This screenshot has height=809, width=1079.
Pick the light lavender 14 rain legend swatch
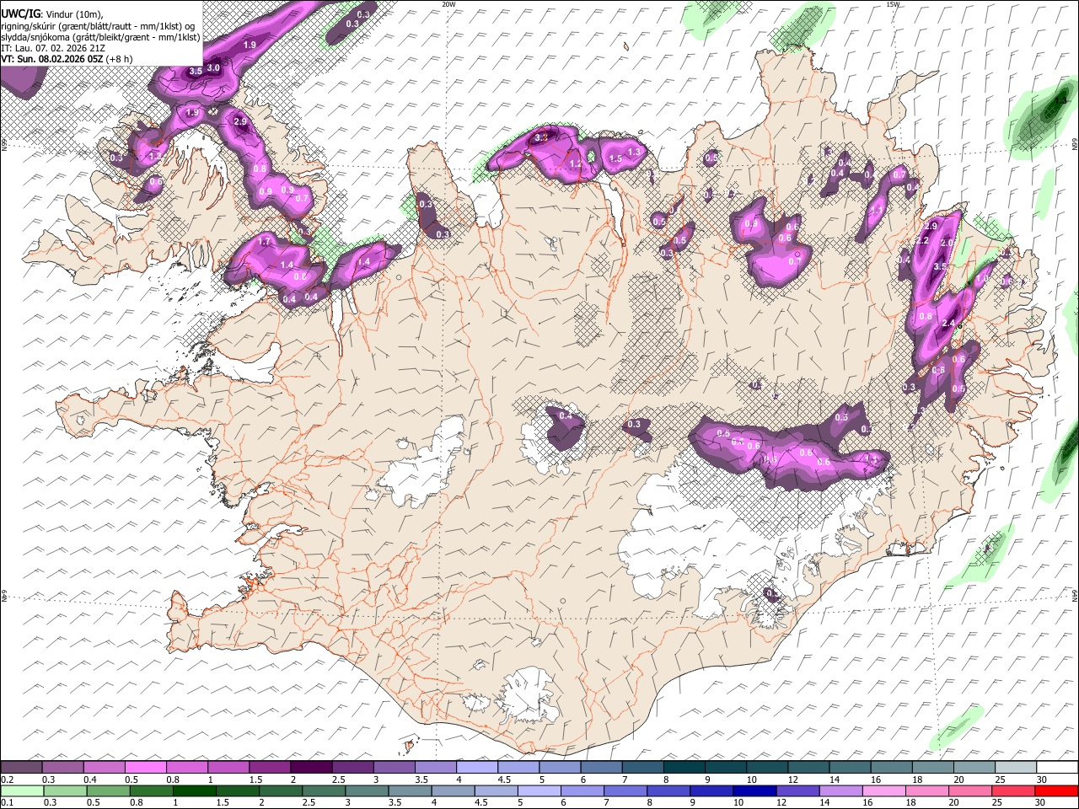(x=840, y=791)
